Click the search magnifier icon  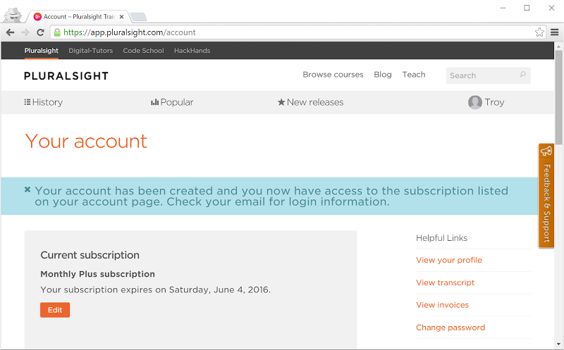522,75
